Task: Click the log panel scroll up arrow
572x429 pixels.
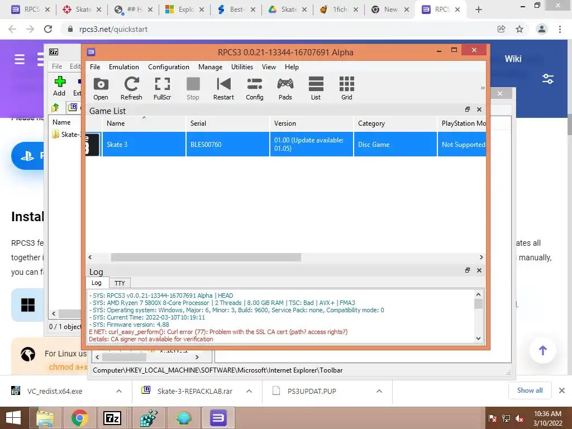Action: pos(478,294)
